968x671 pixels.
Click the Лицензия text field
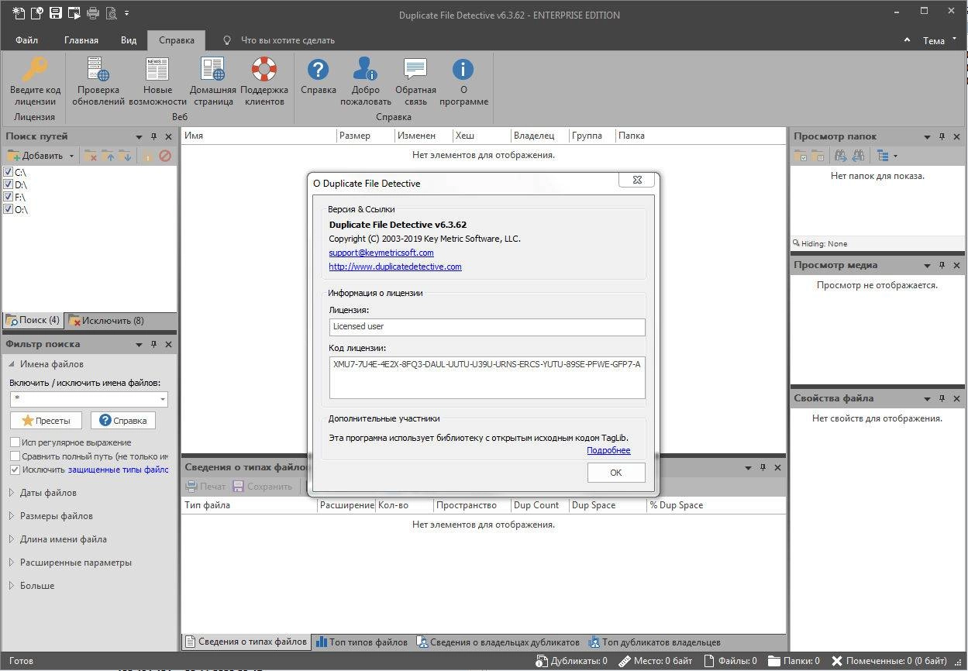coord(487,327)
